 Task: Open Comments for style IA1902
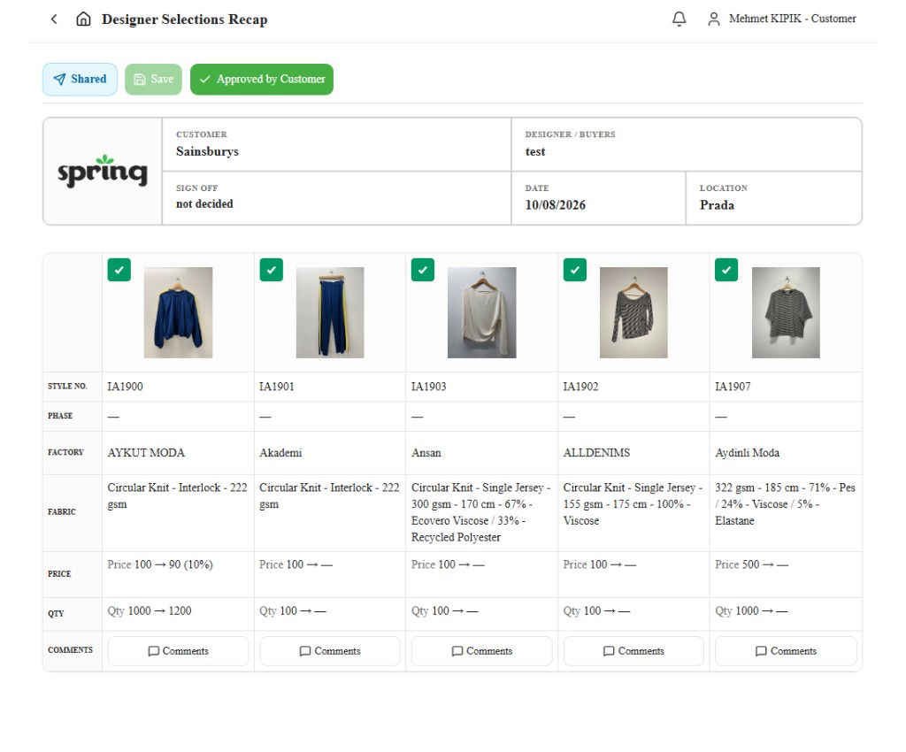tap(633, 651)
